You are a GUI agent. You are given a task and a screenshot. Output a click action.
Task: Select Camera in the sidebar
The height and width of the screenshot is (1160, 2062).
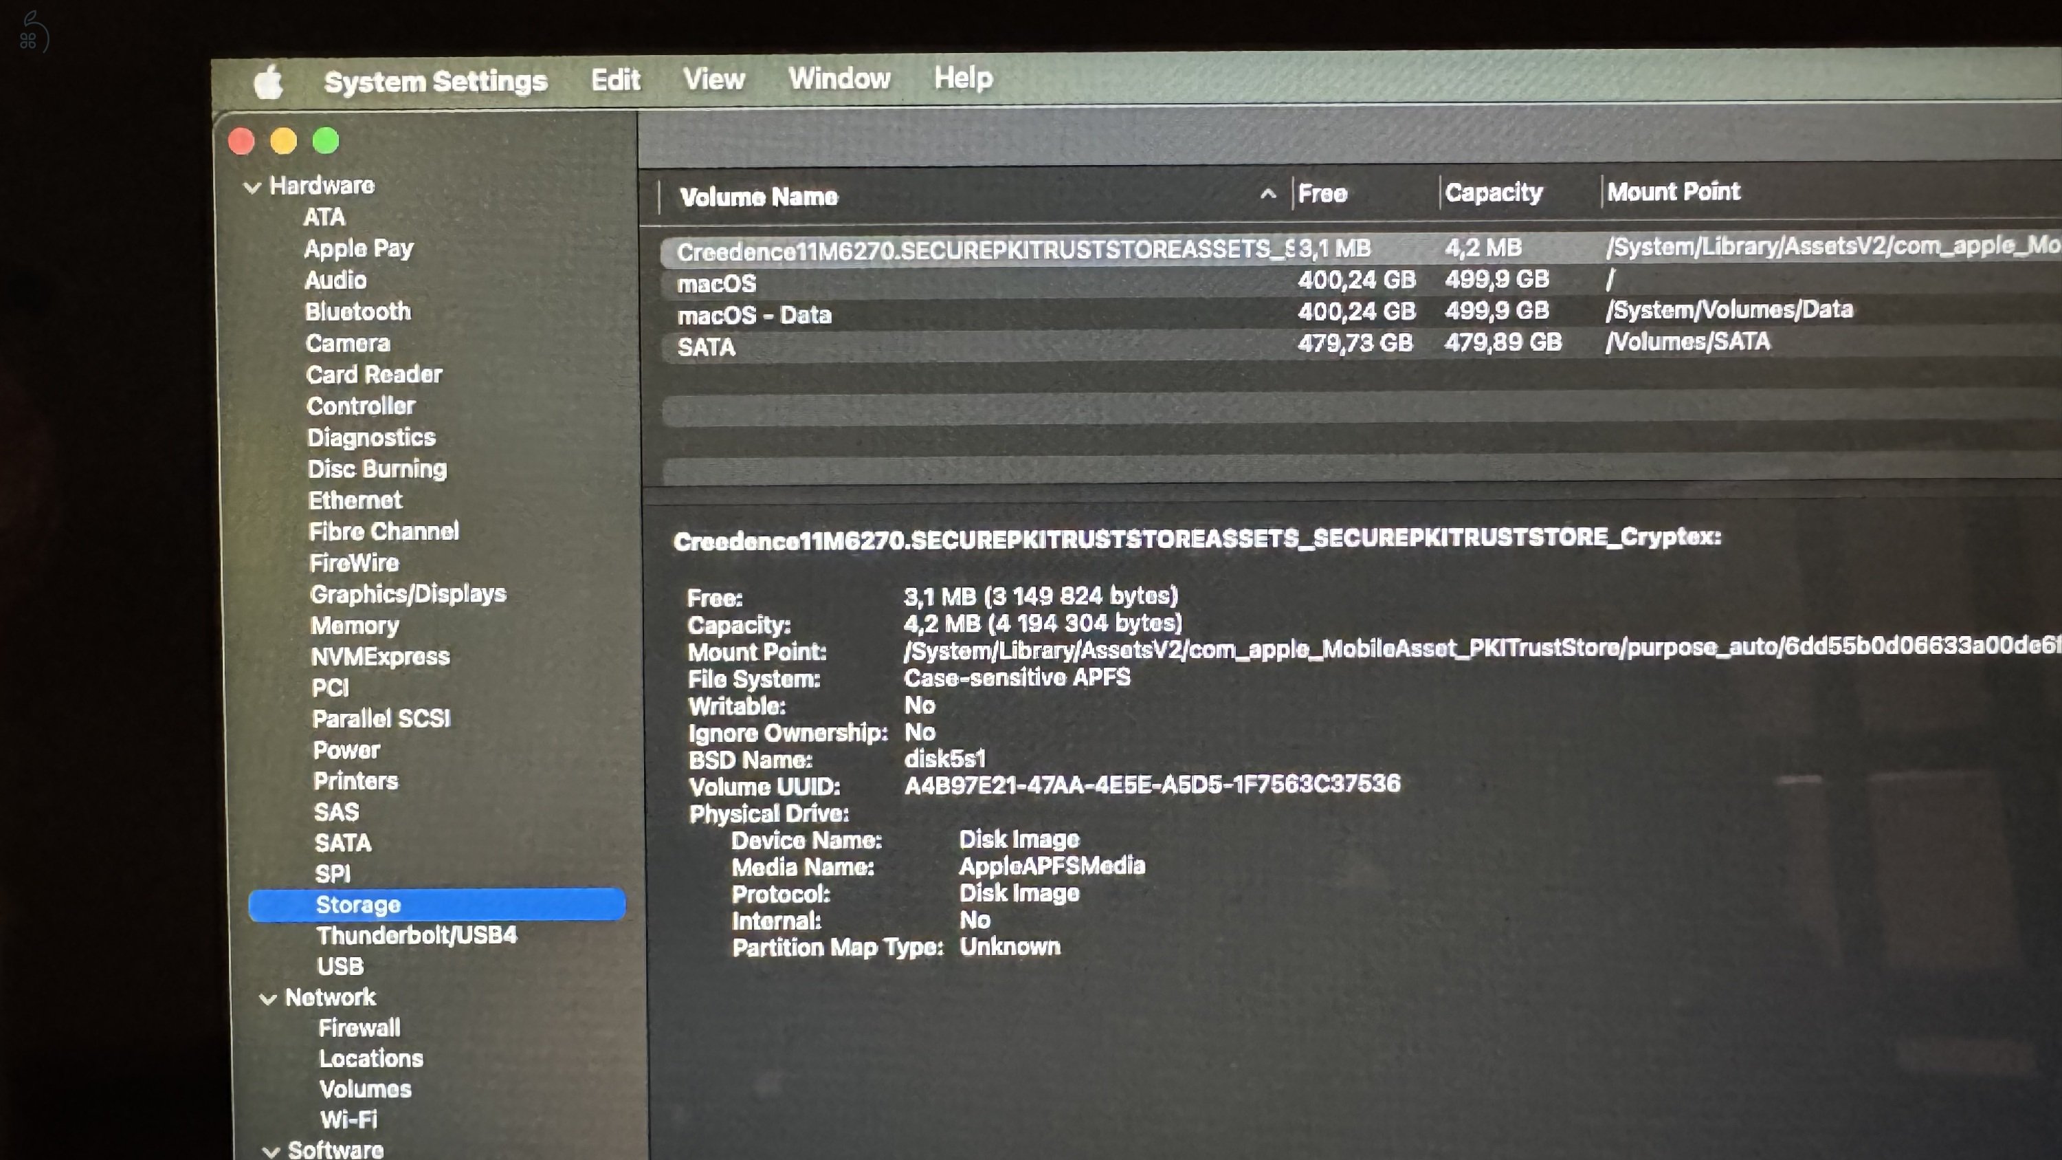348,343
